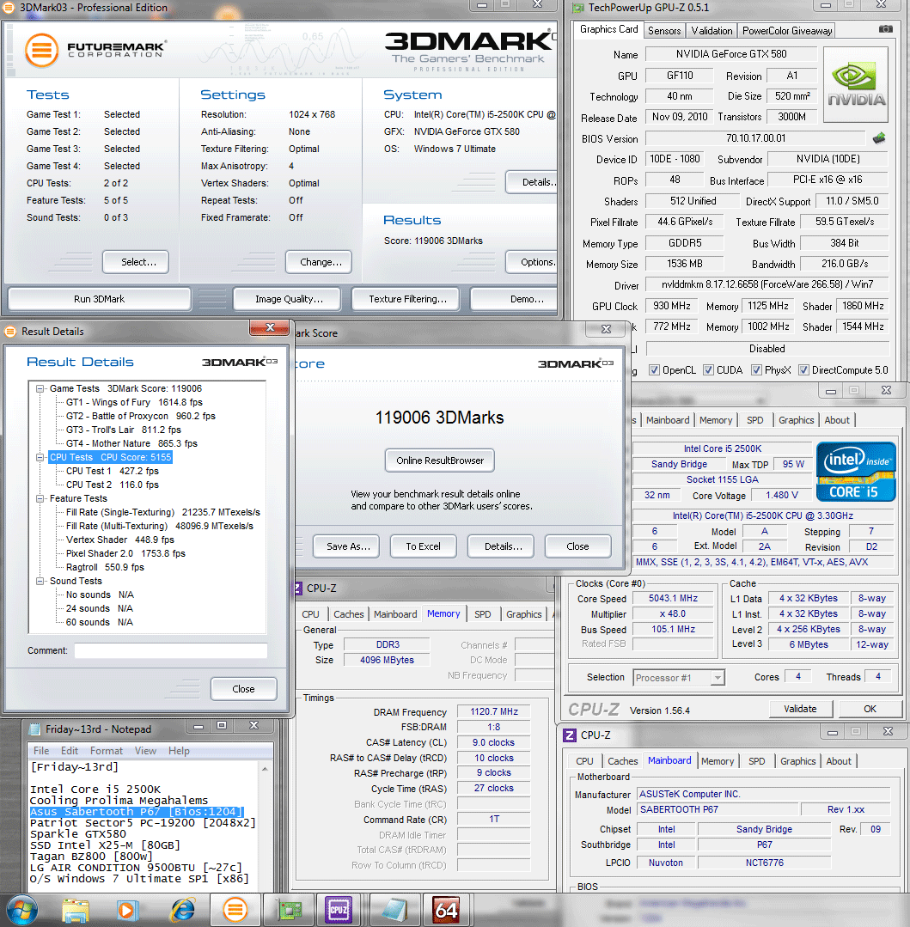
Task: Click the 3DMark03 title bar app icon
Action: (x=9, y=8)
